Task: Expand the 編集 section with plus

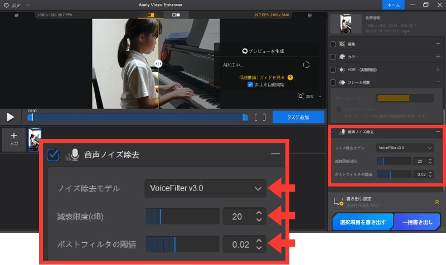Action: tap(438, 44)
